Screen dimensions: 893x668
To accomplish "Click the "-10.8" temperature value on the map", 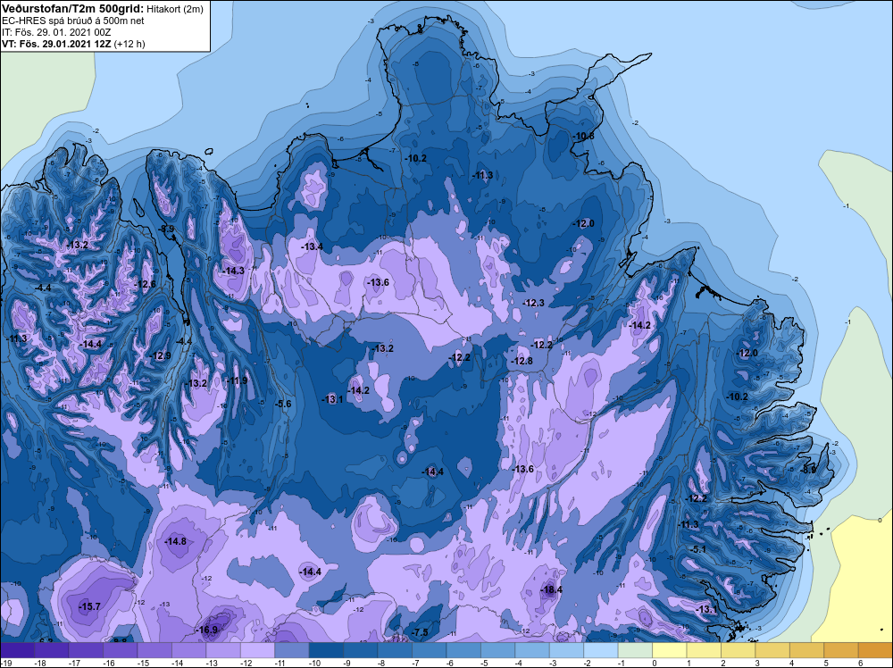I will [x=583, y=136].
